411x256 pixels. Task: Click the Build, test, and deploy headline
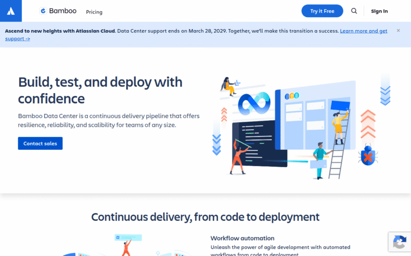[100, 90]
